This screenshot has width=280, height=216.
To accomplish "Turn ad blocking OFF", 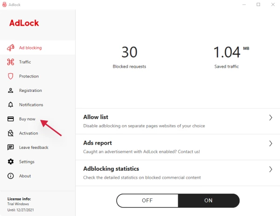I will (147, 201).
